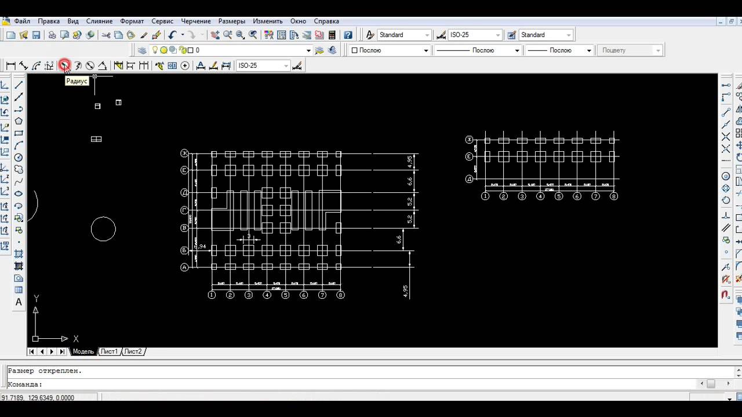
Task: Select the Baseline dimension tool
Action: [x=131, y=65]
